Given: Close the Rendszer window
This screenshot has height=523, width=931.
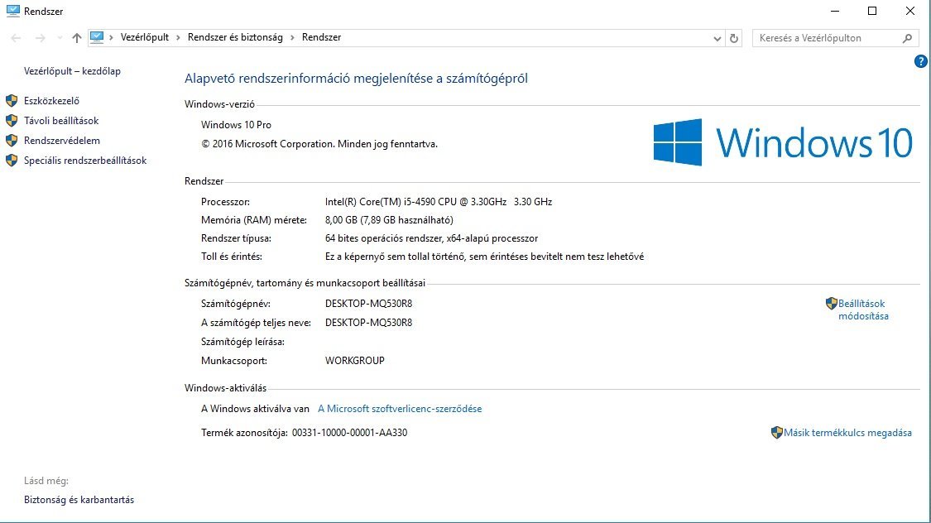Looking at the screenshot, I should [x=909, y=11].
